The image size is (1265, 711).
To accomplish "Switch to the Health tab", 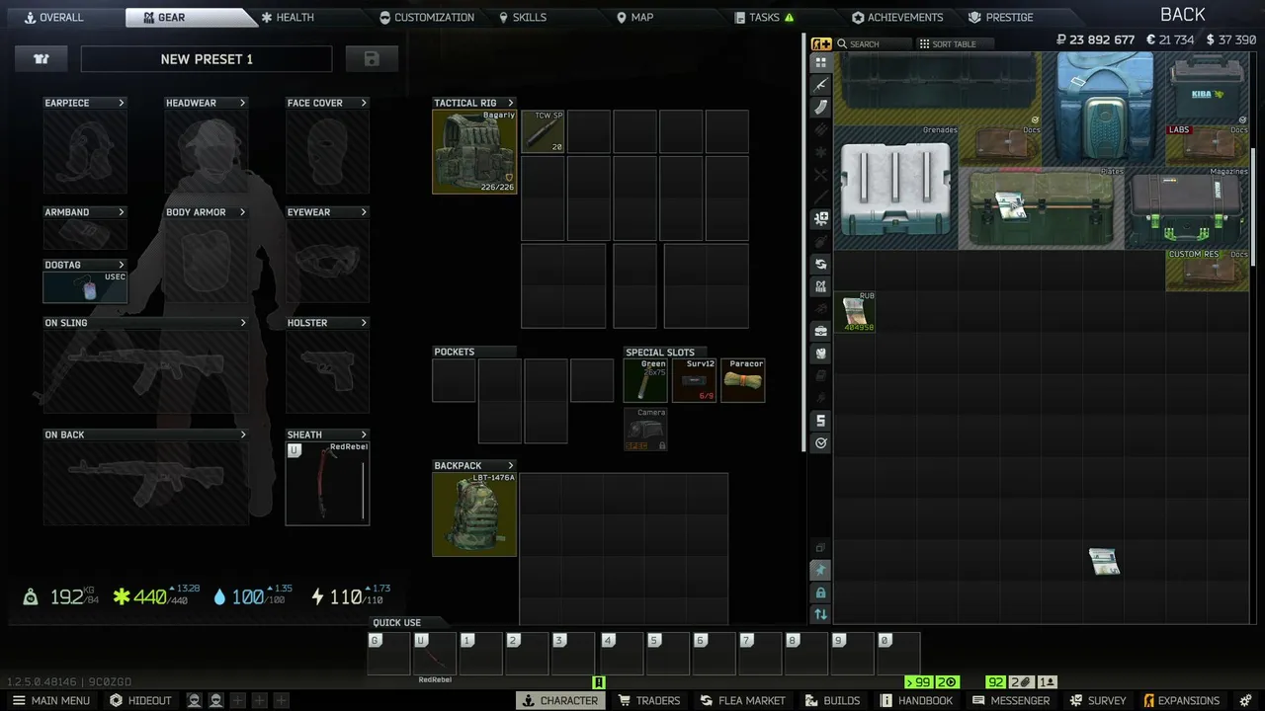I will (x=288, y=17).
